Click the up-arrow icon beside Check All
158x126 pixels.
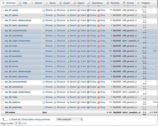coord(5,119)
